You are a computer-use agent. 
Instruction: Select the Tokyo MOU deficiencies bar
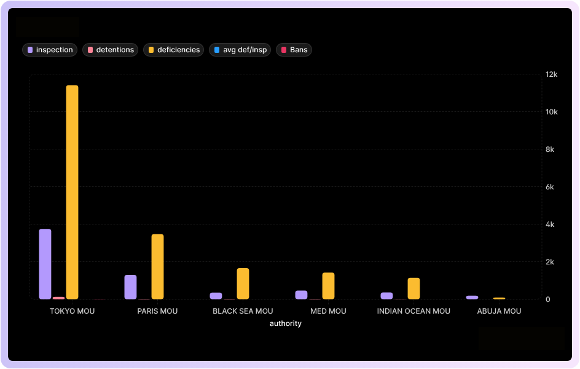coord(72,192)
